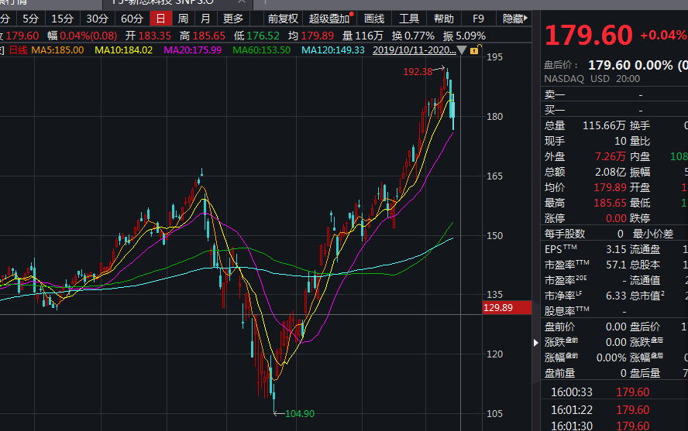Click the 均价 179.89 value in panel
The width and height of the screenshot is (688, 431).
pos(610,187)
